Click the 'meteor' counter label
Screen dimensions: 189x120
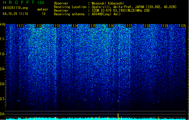43,9
